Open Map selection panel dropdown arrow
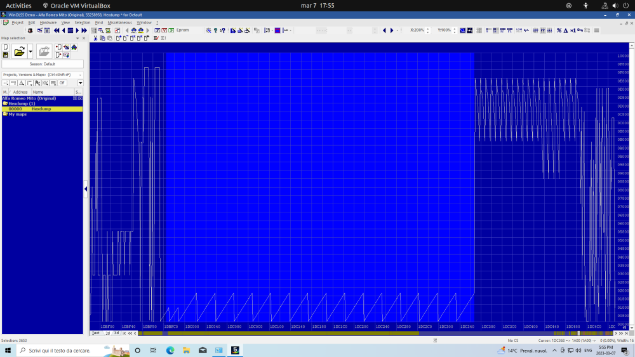This screenshot has width=635, height=357. (77, 39)
